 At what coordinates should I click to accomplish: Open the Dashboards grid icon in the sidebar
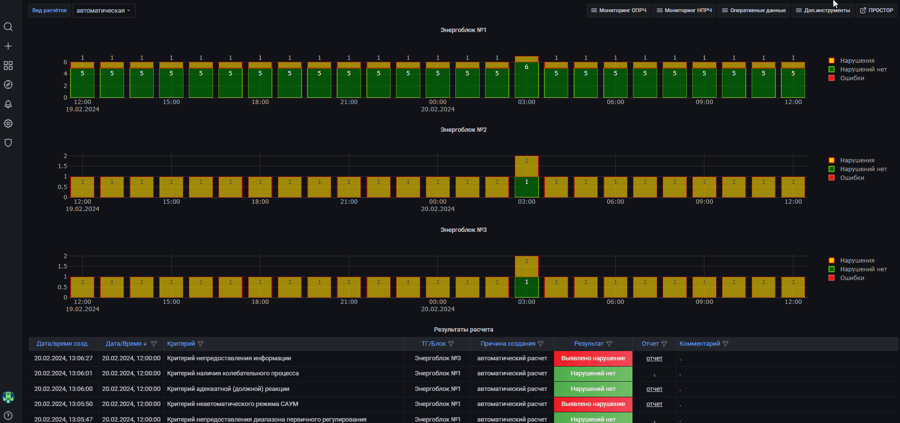pos(8,66)
